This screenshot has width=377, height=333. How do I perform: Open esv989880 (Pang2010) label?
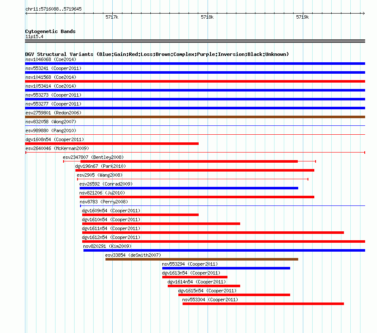[51, 130]
